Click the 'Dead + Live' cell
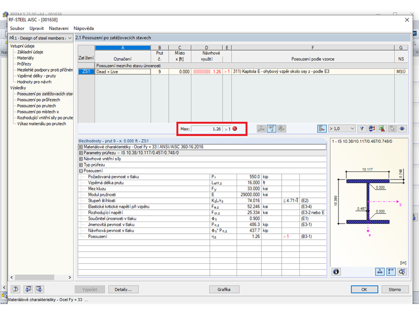This screenshot has height=314, width=419. point(123,72)
